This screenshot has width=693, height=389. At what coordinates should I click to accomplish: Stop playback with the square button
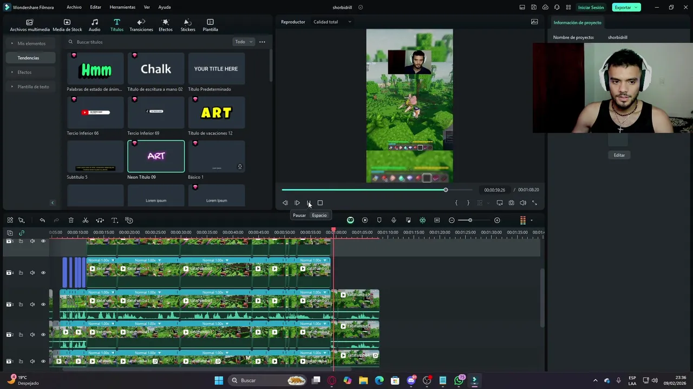[320, 203]
